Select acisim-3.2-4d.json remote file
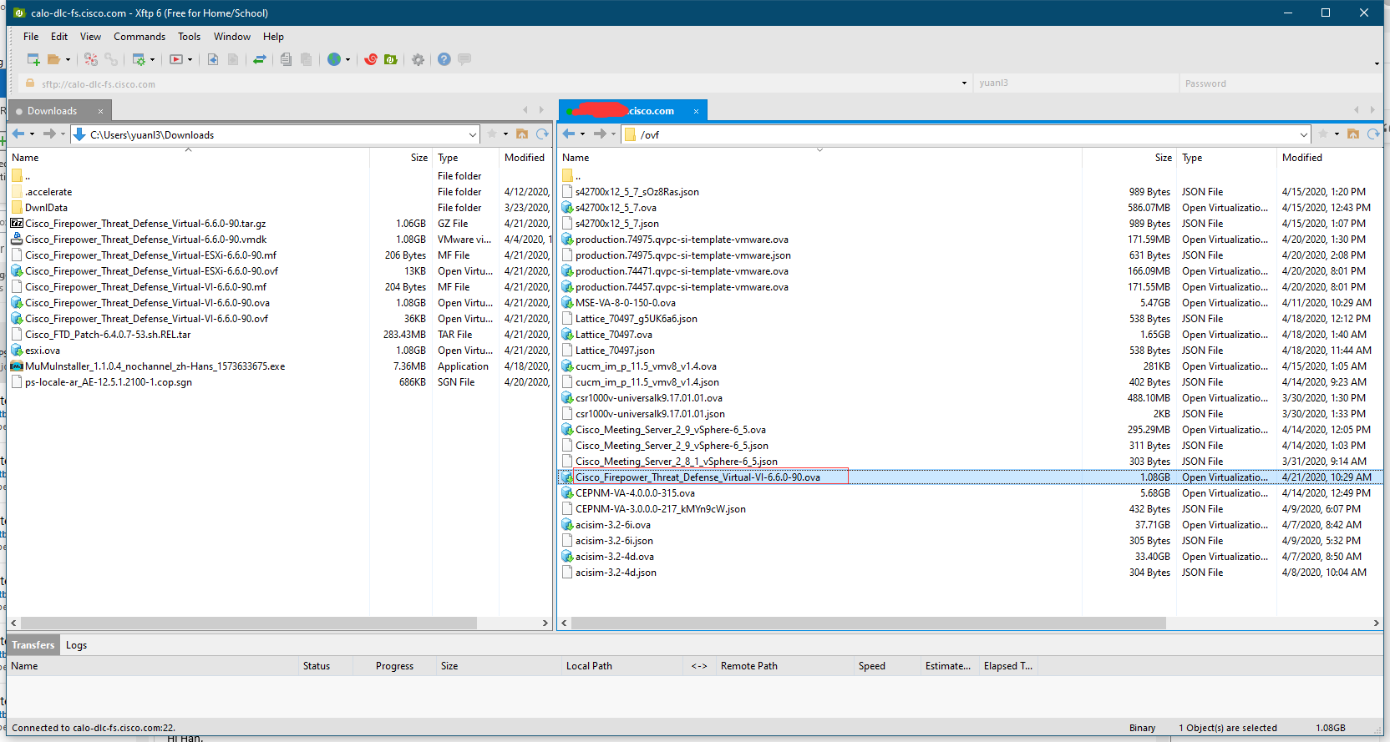This screenshot has width=1390, height=742. (616, 573)
